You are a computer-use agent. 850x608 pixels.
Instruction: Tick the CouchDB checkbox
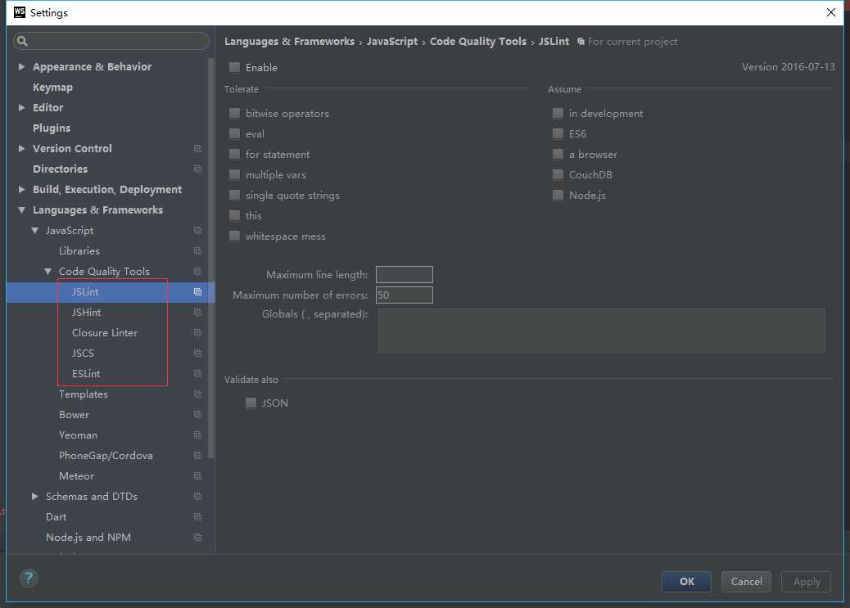(x=558, y=174)
